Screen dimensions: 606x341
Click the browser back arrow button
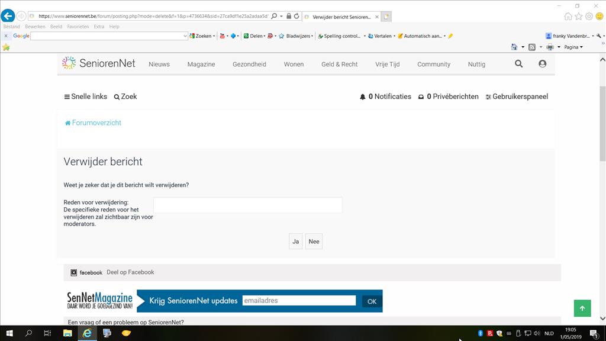(8, 16)
